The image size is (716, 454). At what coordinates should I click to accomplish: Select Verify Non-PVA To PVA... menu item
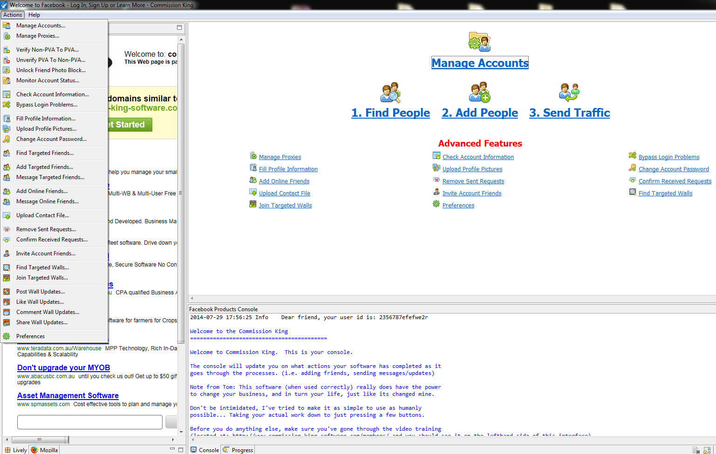coord(54,50)
